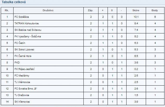
Task: Click the Body column header
Action: coord(155,10)
